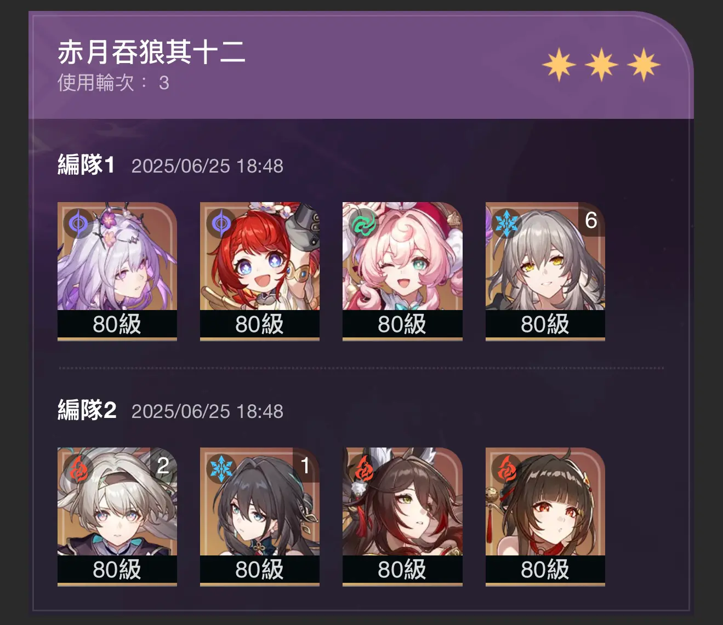
Task: Click the Ice icon on black-haired Team 2 character
Action: pyautogui.click(x=221, y=469)
